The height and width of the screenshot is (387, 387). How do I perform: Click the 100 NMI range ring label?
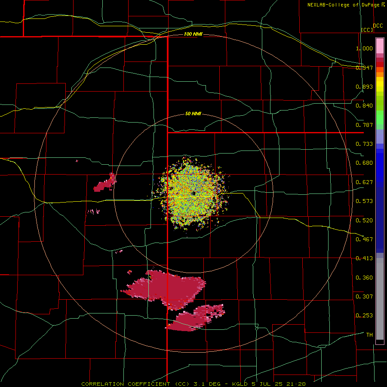coord(193,34)
